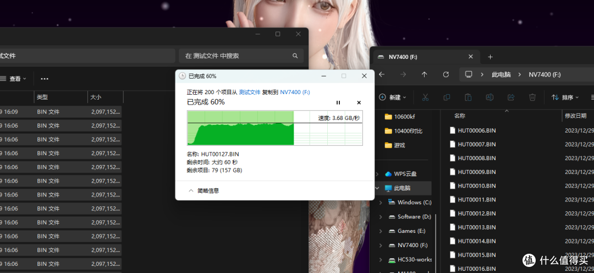
Task: Go forward in NV7400 window
Action: pos(403,74)
